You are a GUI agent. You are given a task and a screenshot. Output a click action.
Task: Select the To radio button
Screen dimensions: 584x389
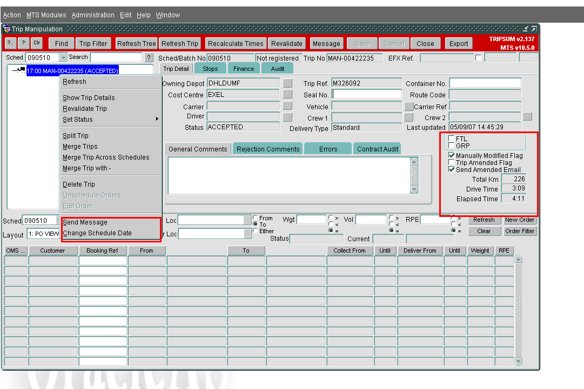[x=256, y=224]
